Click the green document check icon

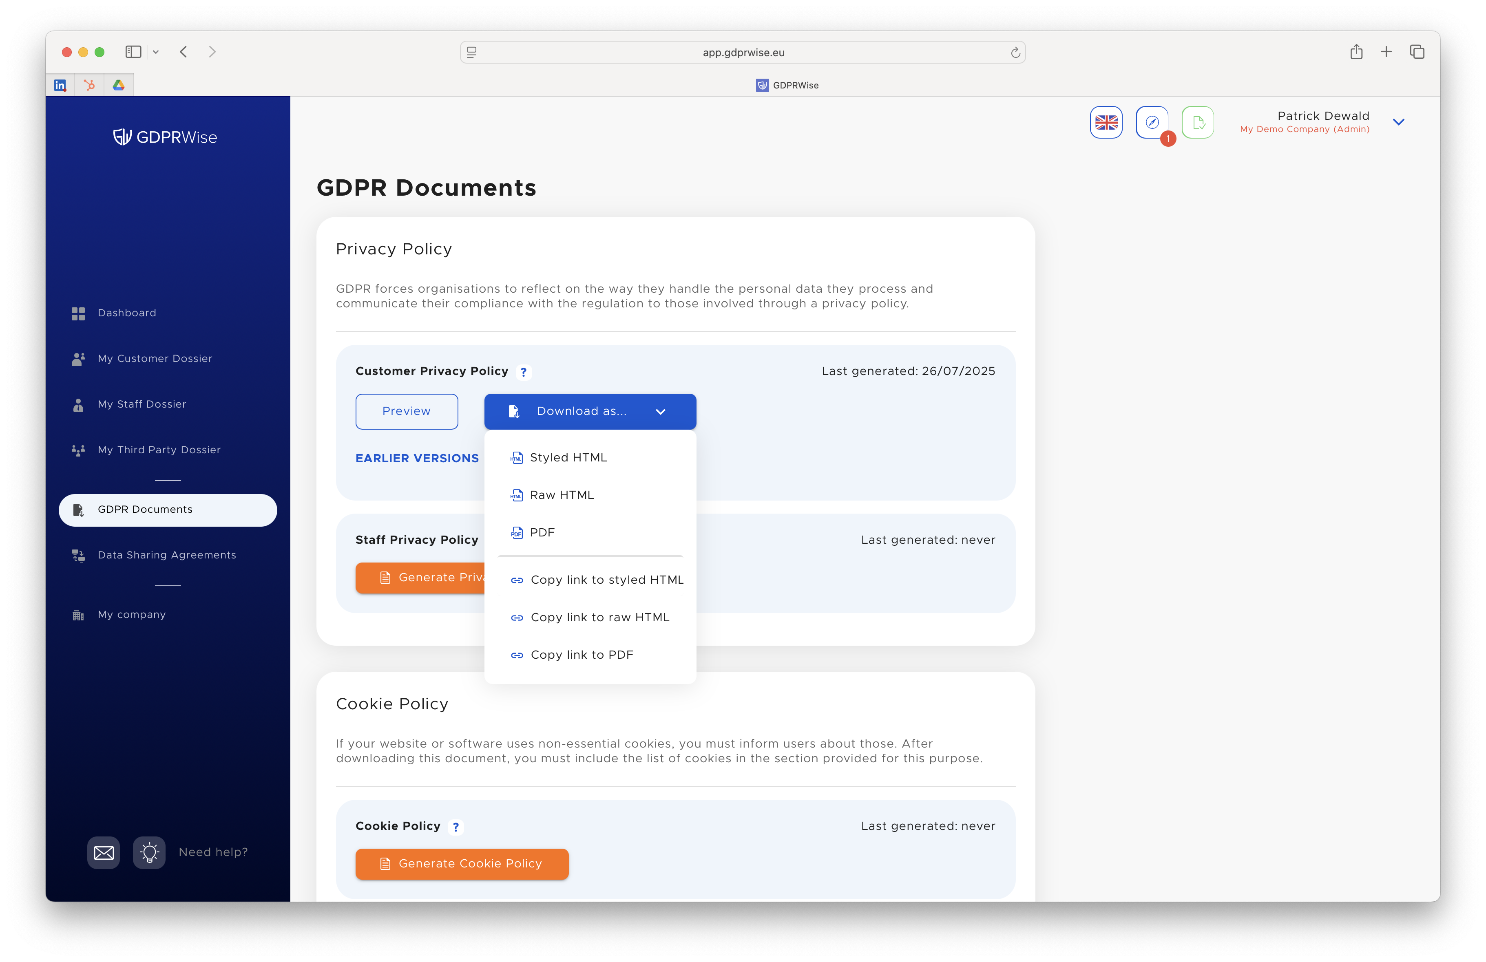click(x=1198, y=122)
